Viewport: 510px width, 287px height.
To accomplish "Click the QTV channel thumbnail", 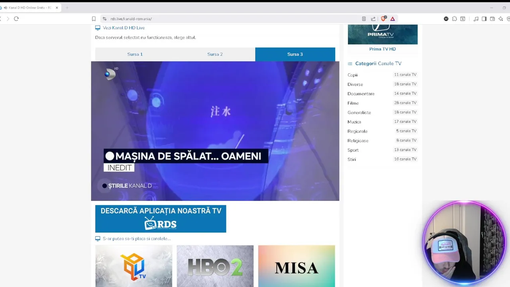I will (x=134, y=266).
